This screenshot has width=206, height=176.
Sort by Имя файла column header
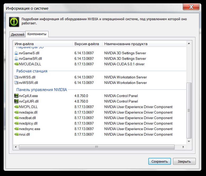43,44
